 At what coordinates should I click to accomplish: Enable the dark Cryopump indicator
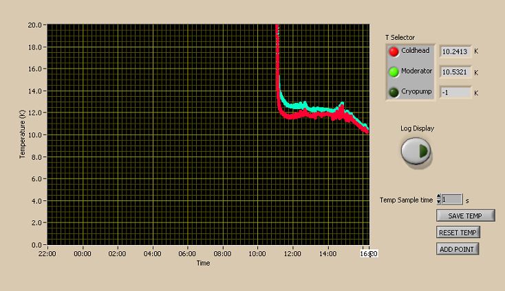pos(394,93)
